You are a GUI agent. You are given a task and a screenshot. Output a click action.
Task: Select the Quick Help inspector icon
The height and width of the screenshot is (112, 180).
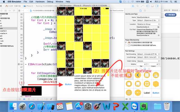click(145, 11)
